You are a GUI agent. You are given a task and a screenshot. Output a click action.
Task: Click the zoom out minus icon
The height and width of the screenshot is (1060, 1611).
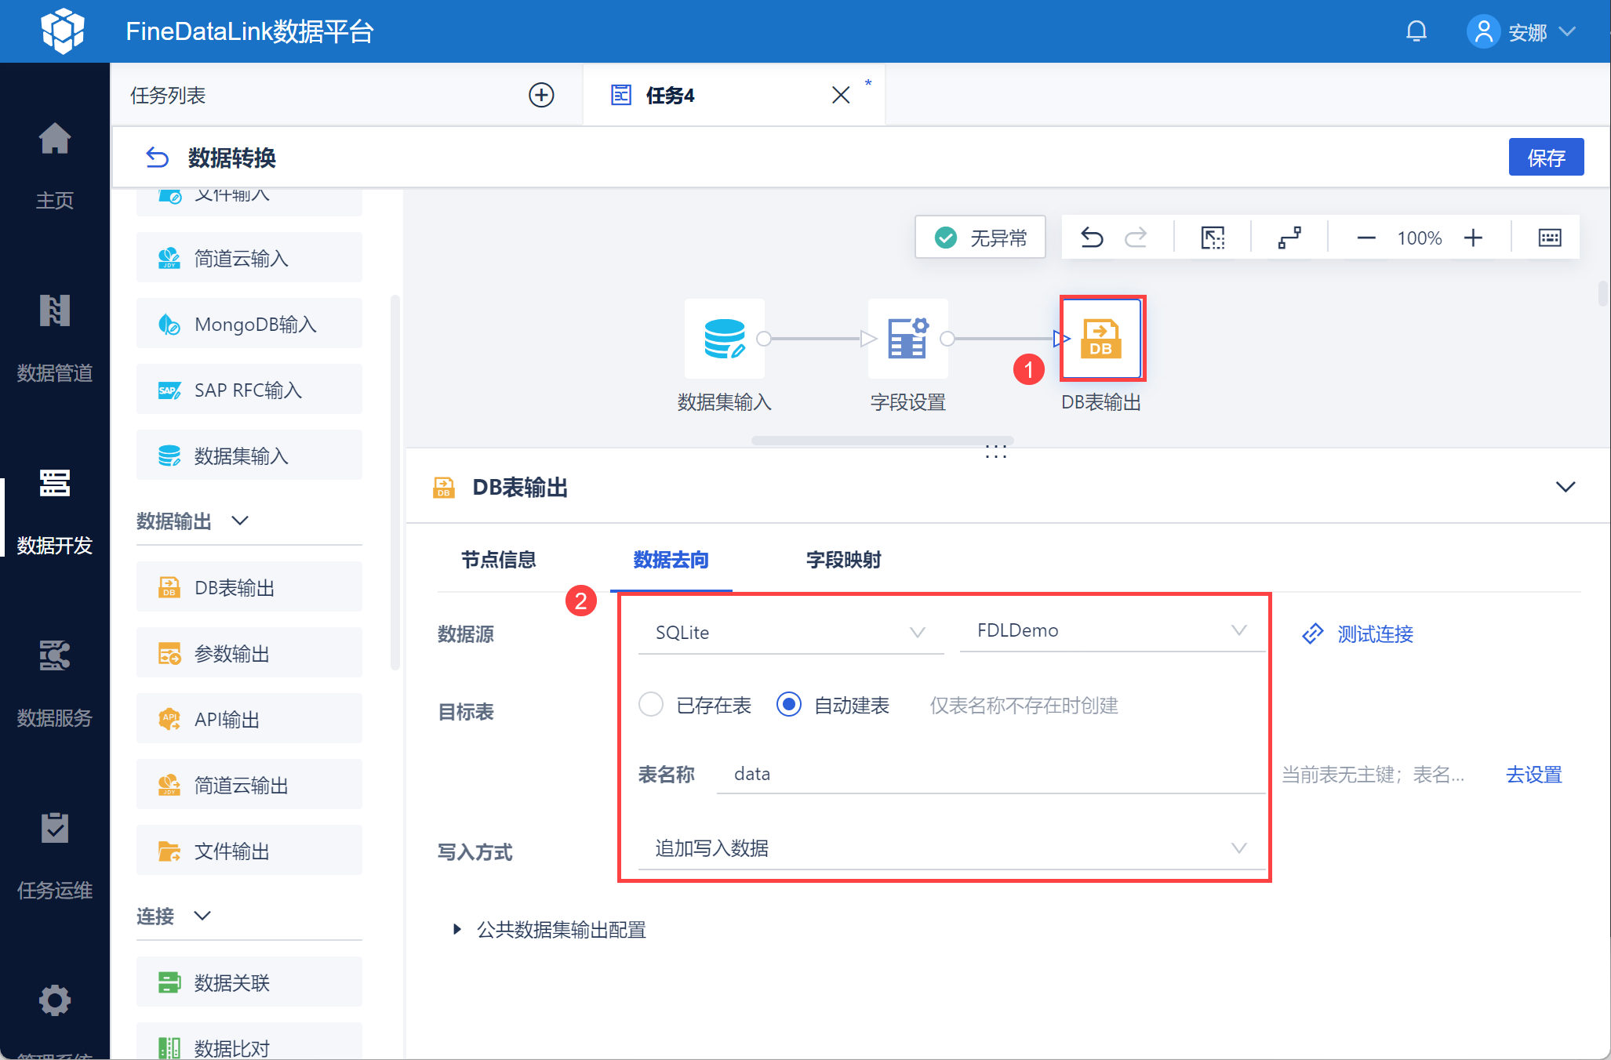click(1366, 238)
